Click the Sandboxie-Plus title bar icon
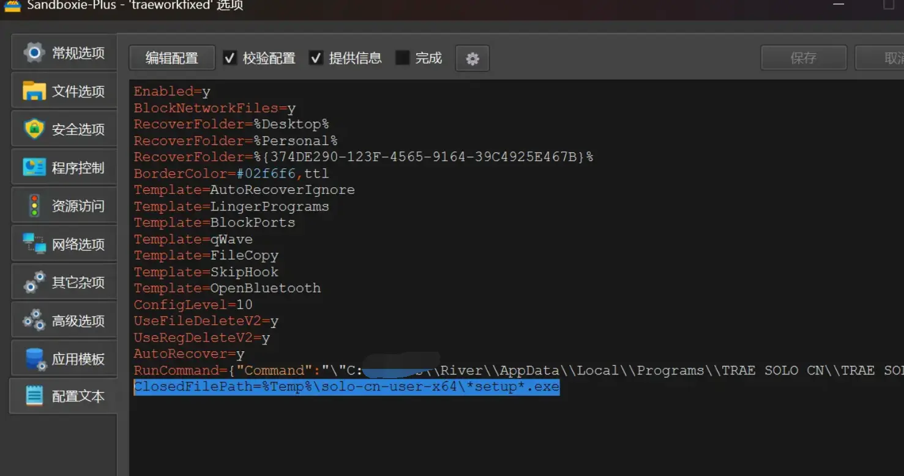 coord(12,6)
